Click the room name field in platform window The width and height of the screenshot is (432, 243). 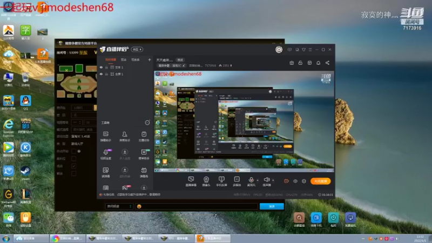coord(83,107)
